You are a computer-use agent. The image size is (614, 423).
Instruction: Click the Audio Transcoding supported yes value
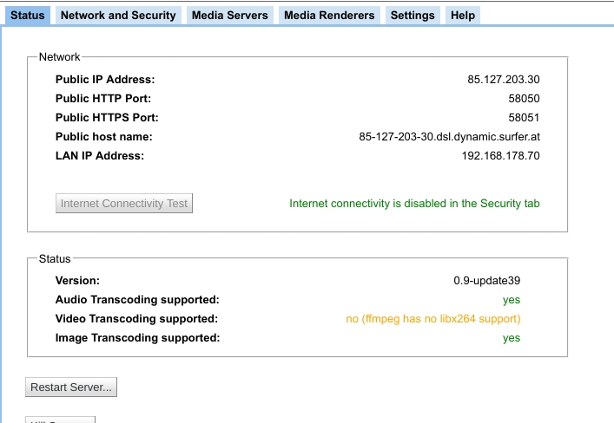(512, 300)
